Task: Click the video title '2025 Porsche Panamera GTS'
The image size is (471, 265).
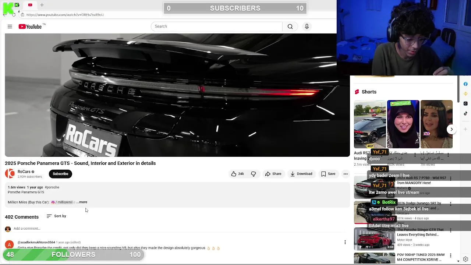Action: 80,163
